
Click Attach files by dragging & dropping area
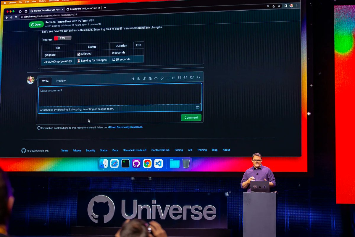pos(120,109)
